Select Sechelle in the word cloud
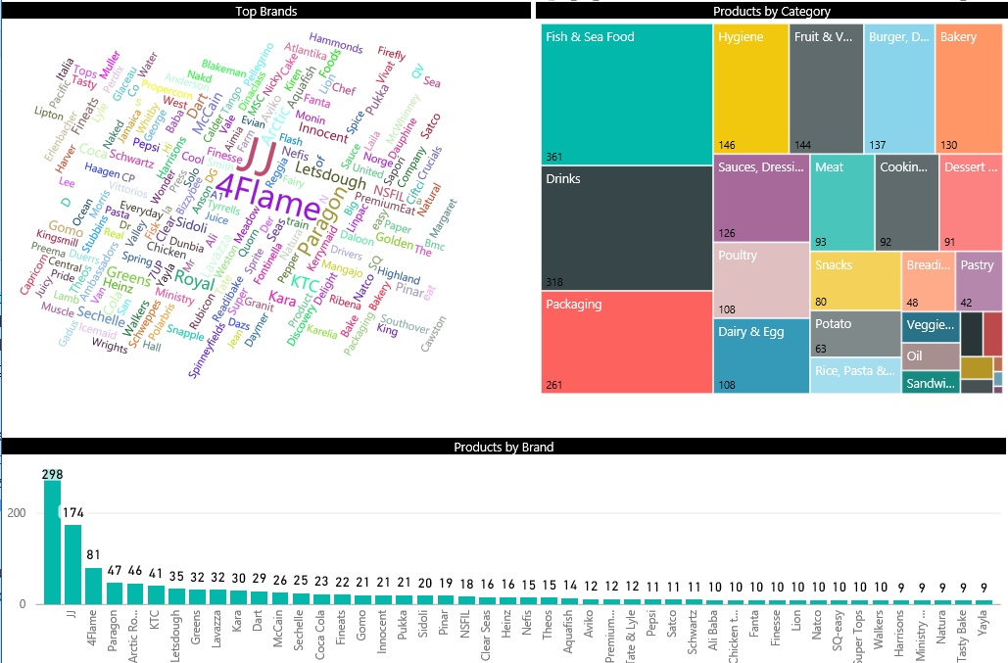Viewport: 1008px width, 663px height. click(x=101, y=315)
